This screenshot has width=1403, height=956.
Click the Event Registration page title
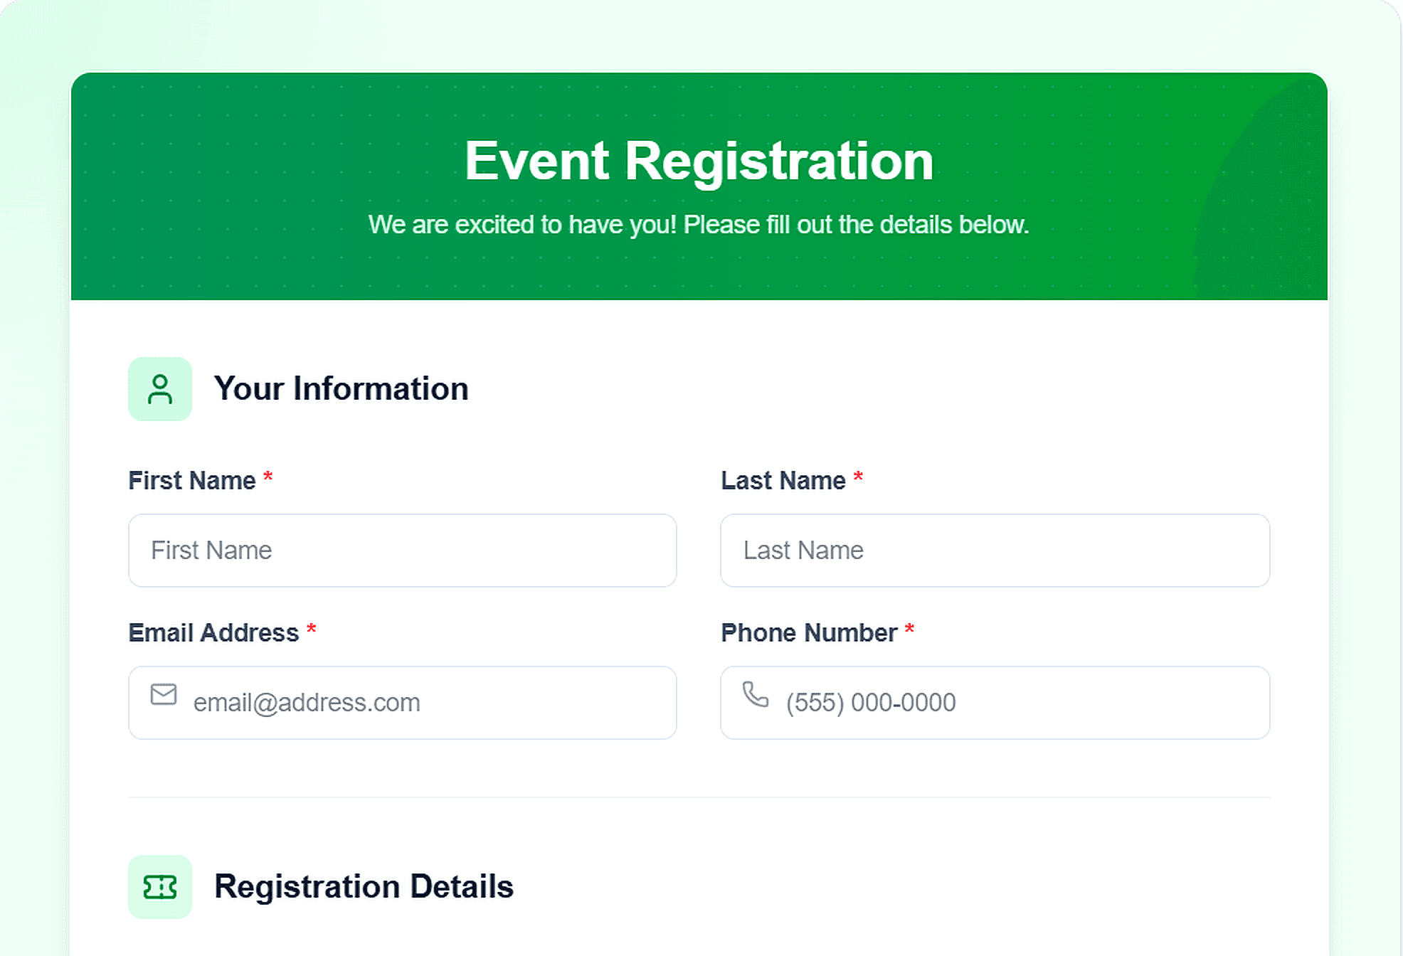pyautogui.click(x=700, y=159)
